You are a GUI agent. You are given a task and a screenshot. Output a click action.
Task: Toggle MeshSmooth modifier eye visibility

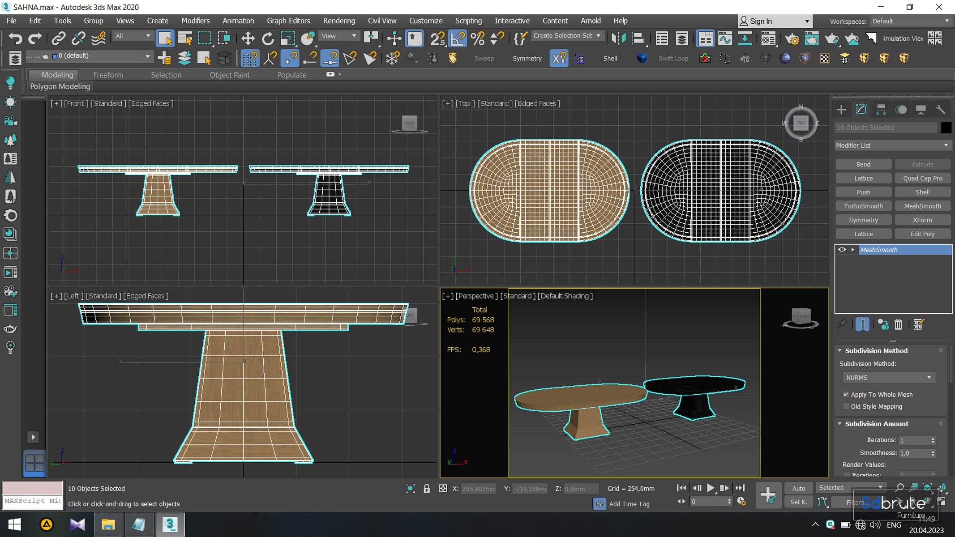tap(842, 250)
